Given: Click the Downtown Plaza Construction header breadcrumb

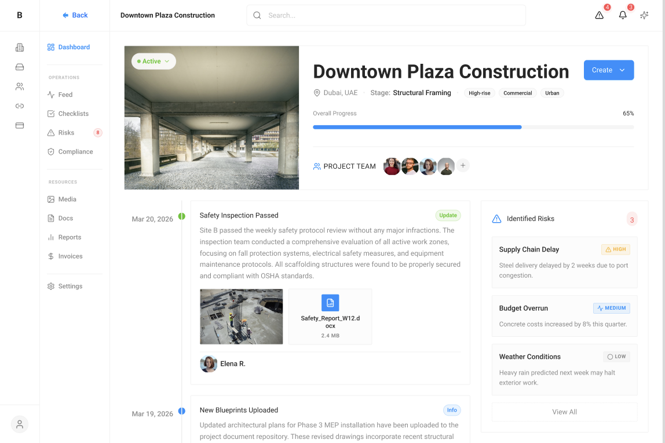Looking at the screenshot, I should [x=167, y=15].
